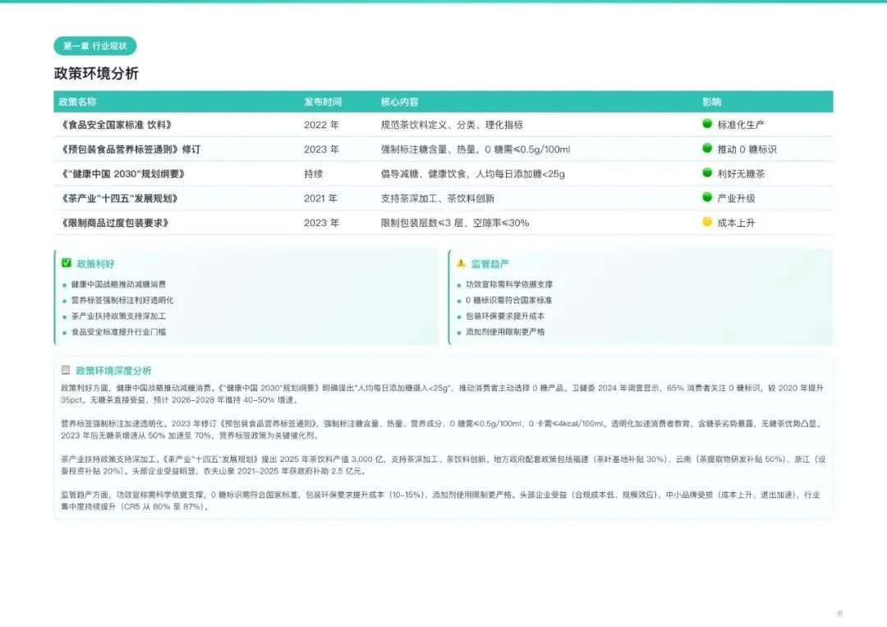Click the 影响 column header
887x627 pixels.
711,102
